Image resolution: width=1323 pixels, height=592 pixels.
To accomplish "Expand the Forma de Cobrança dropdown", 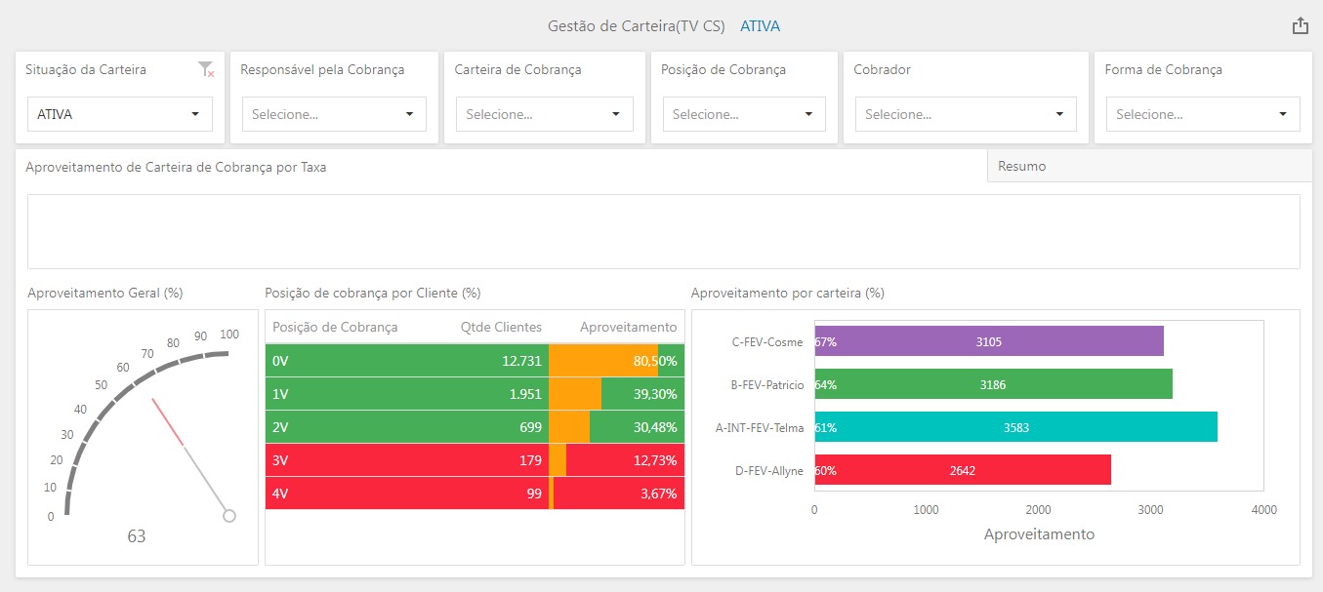I will 1202,114.
